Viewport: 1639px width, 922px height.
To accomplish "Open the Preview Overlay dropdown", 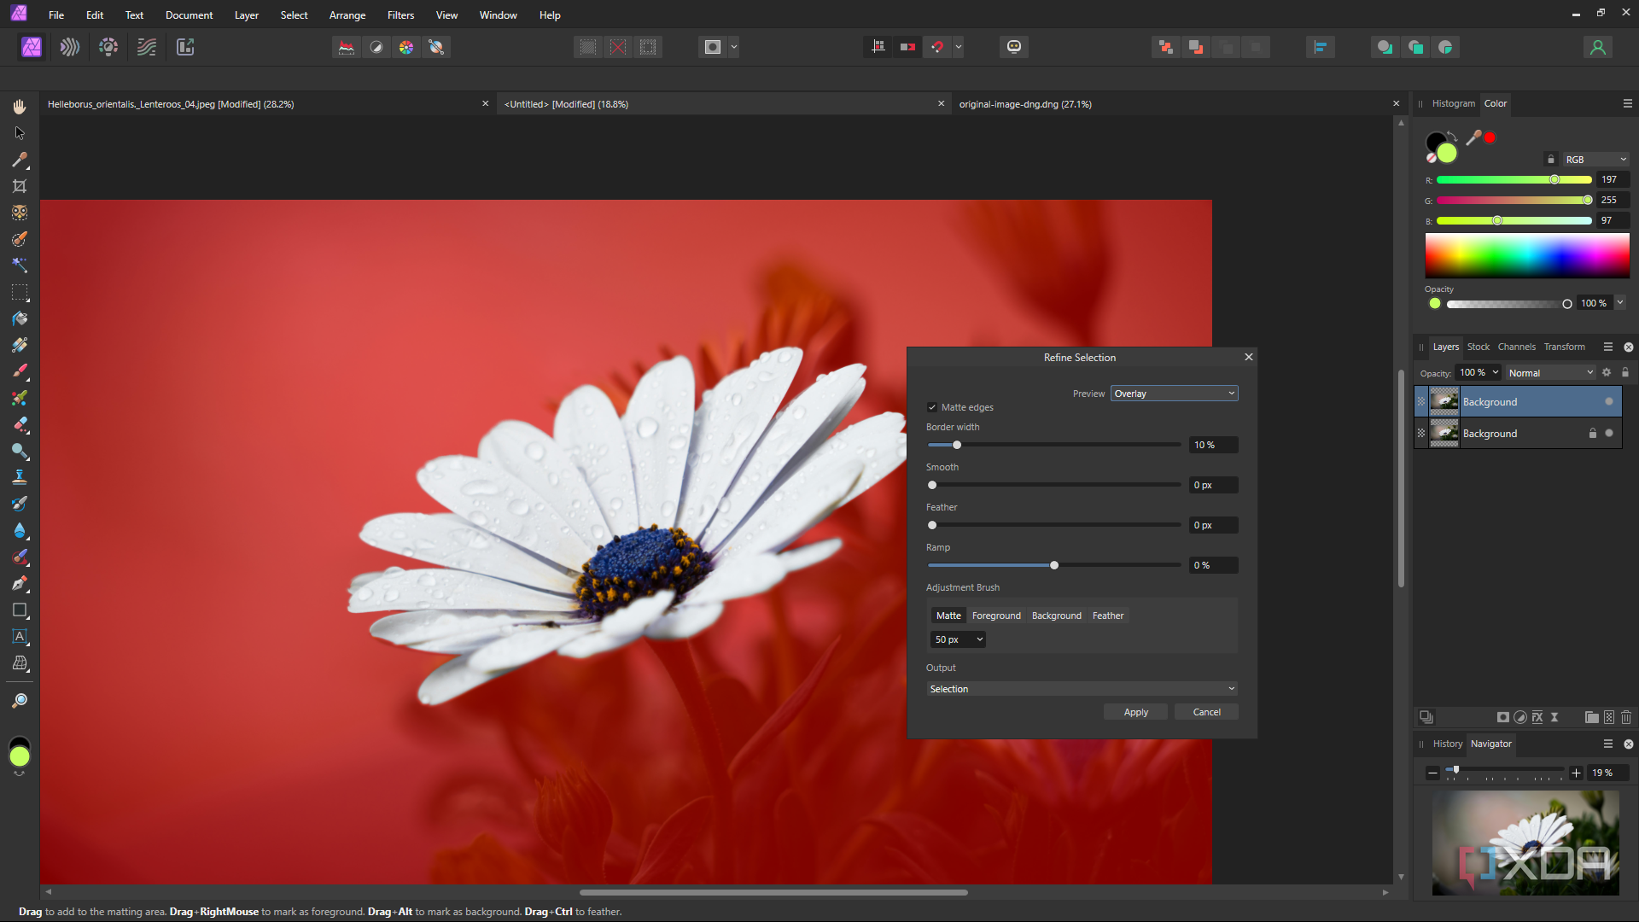I will point(1175,394).
